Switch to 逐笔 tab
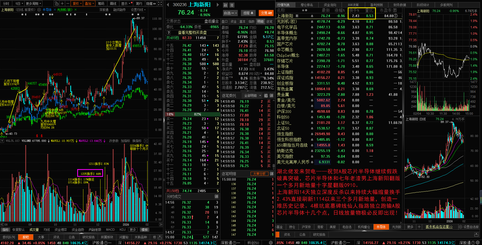The image size is (482, 245). (x=269, y=21)
